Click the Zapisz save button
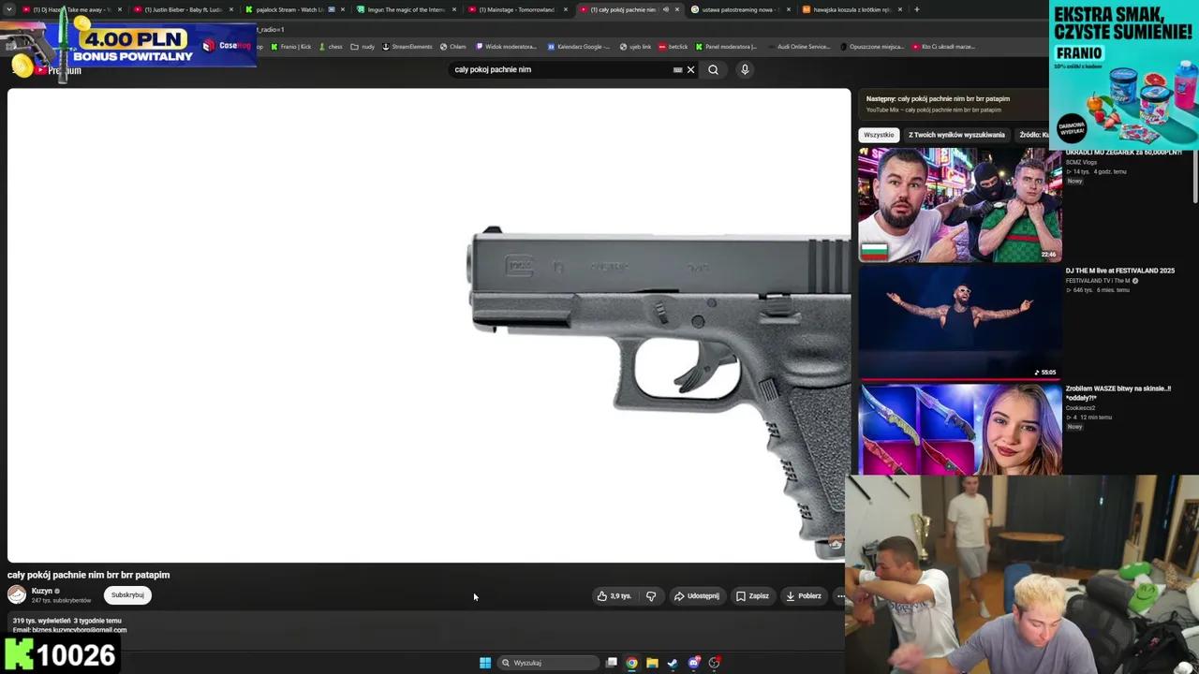Screen dimensions: 1199x674 (752, 595)
